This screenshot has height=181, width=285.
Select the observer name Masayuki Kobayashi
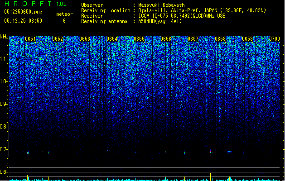click(x=163, y=5)
